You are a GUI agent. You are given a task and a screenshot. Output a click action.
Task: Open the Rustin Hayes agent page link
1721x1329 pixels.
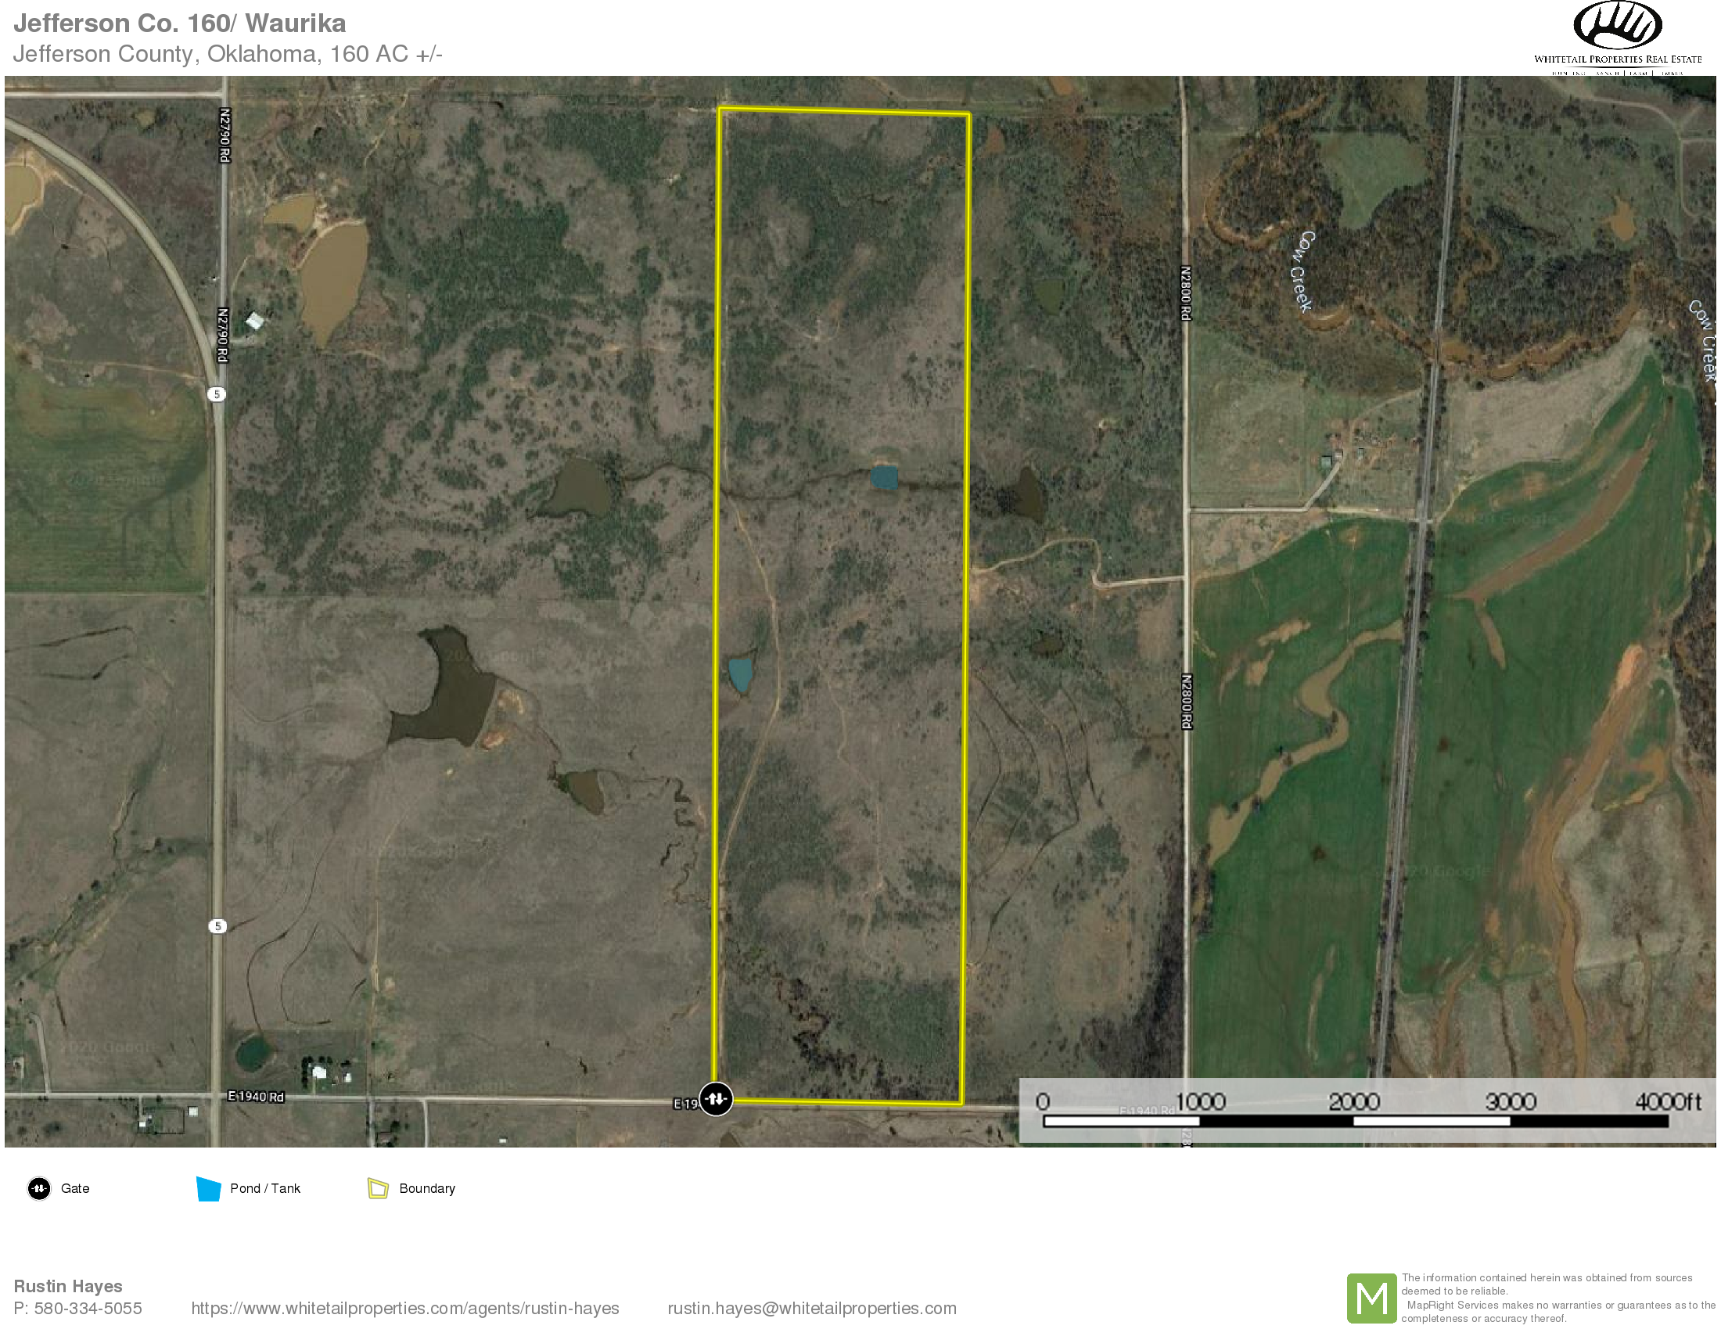tap(405, 1309)
